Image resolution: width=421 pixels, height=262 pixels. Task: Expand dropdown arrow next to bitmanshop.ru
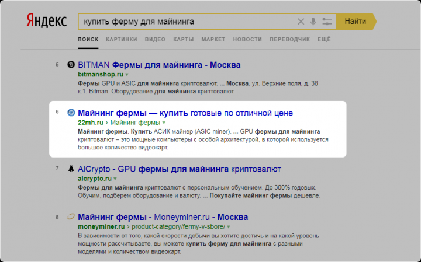pos(127,75)
